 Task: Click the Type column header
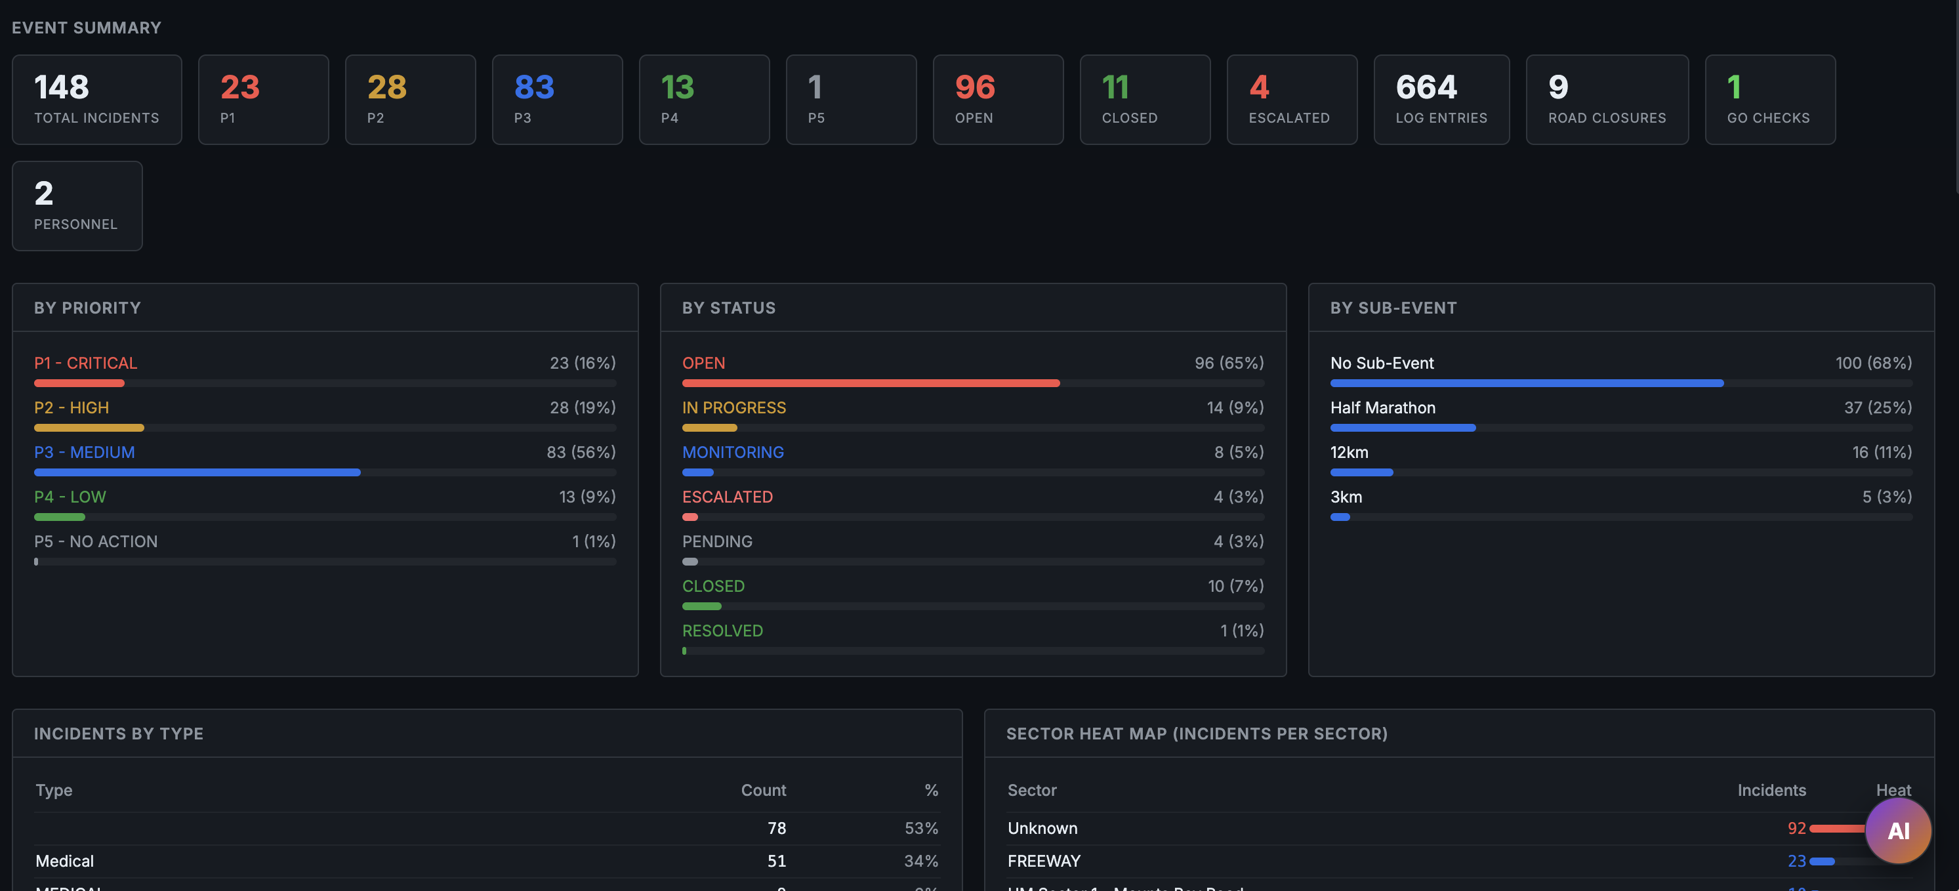coord(54,790)
